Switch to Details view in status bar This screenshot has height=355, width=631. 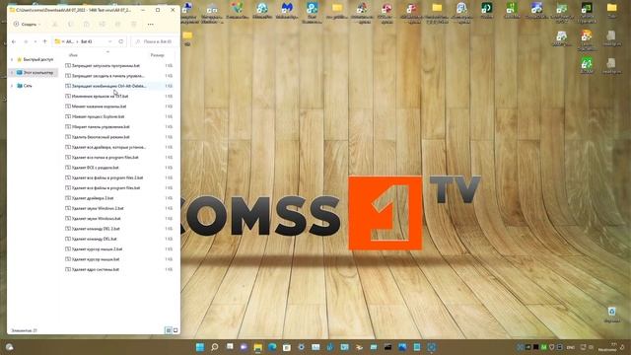click(x=169, y=330)
